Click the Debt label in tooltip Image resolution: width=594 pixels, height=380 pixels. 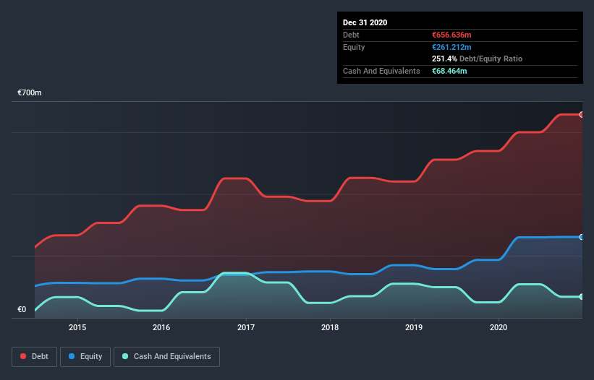[x=351, y=35]
